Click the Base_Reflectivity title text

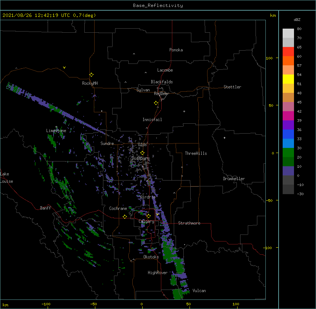point(158,6)
